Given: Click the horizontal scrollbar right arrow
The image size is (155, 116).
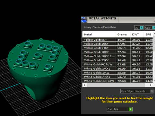Looking at the screenshot, I should point(150,85).
